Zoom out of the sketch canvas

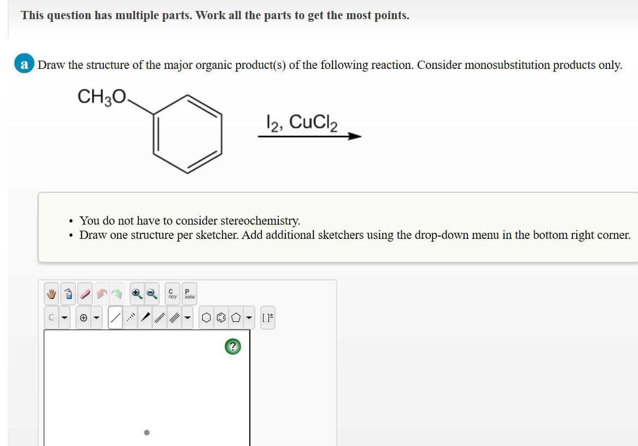tap(152, 294)
